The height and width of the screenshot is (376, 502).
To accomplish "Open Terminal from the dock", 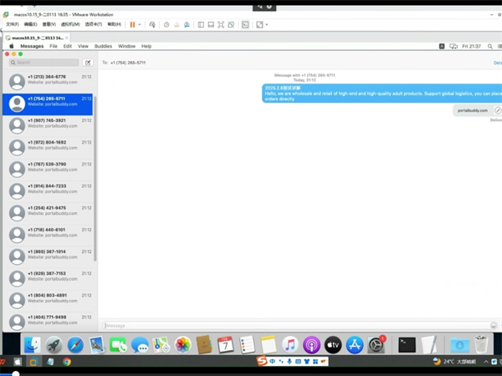I will tap(407, 344).
